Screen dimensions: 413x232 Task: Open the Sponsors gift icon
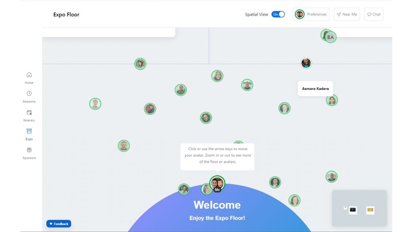pos(29,150)
